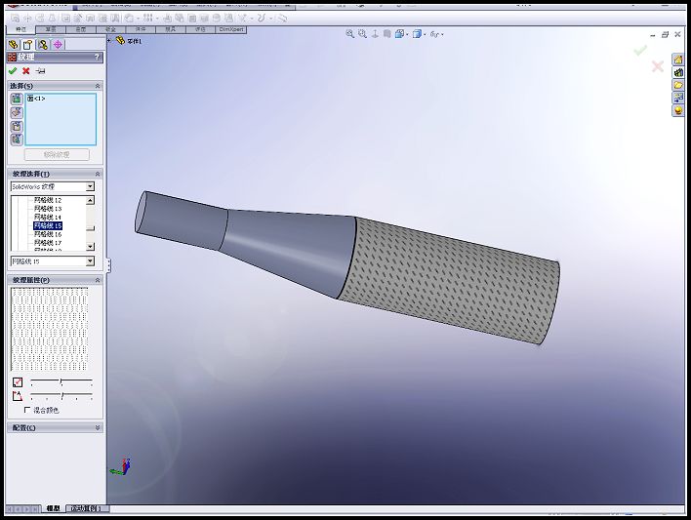Screen dimensions: 691x520
Task: Confirm with the faded green checkmark in viewport corner
Action: [x=640, y=51]
